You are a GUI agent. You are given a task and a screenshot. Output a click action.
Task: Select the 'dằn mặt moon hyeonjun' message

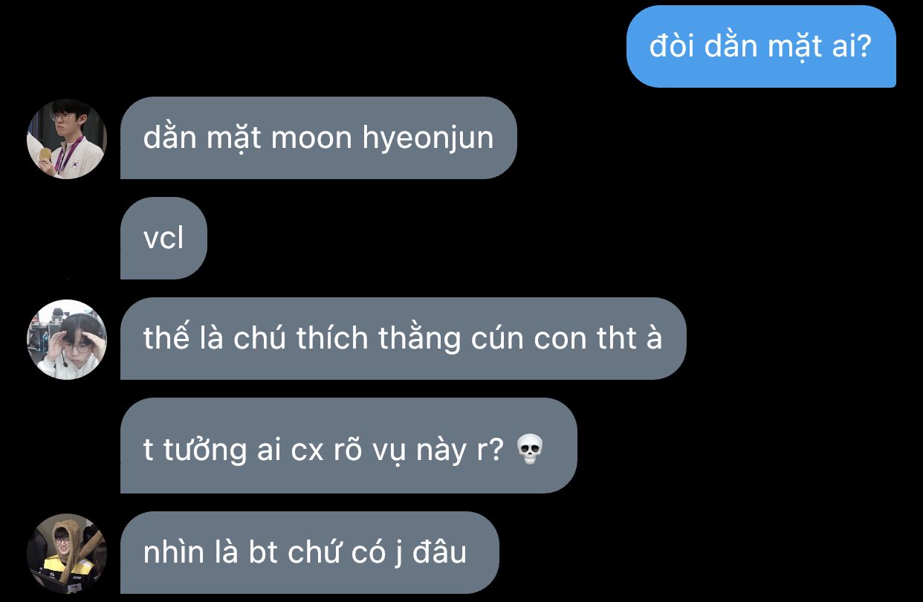(x=318, y=138)
